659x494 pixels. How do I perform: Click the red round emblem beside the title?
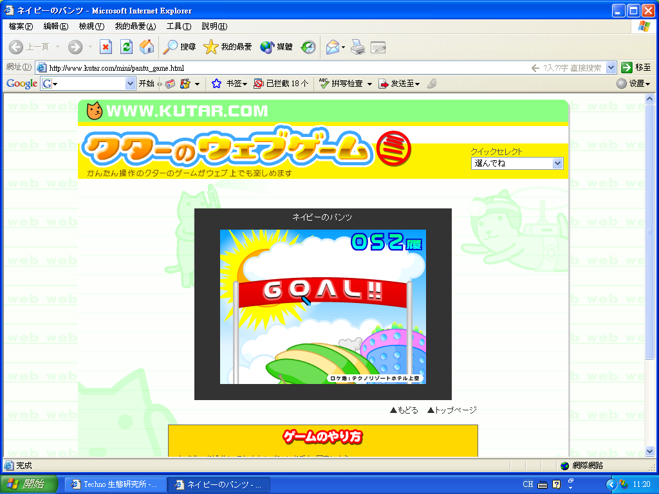[x=393, y=149]
